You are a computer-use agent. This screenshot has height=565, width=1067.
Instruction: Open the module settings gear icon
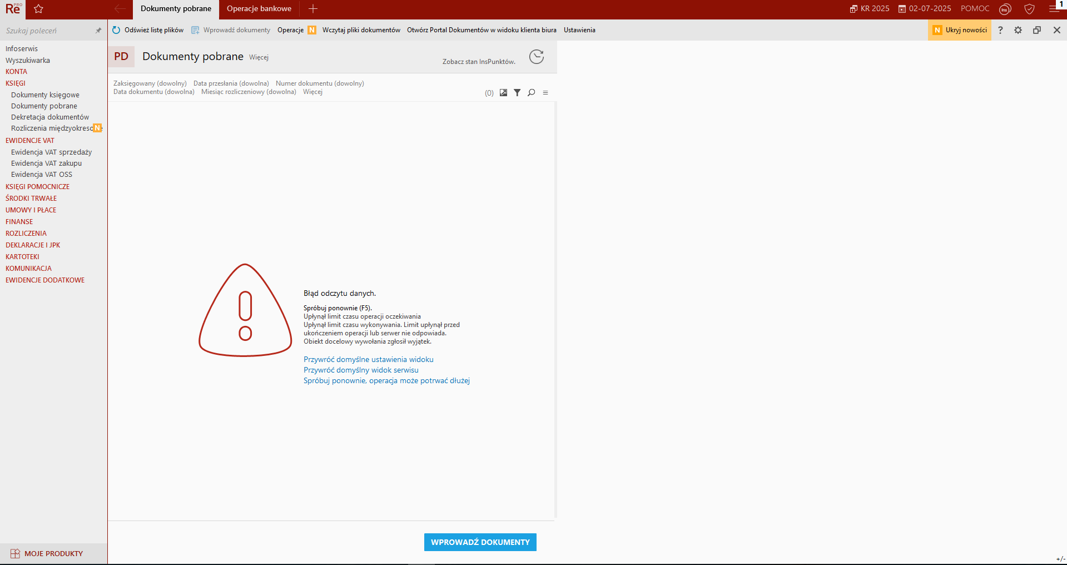click(1018, 30)
